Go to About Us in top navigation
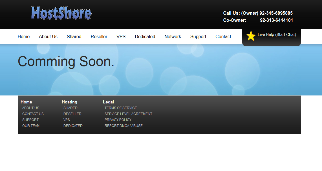Image resolution: width=322 pixels, height=171 pixels. coord(48,36)
